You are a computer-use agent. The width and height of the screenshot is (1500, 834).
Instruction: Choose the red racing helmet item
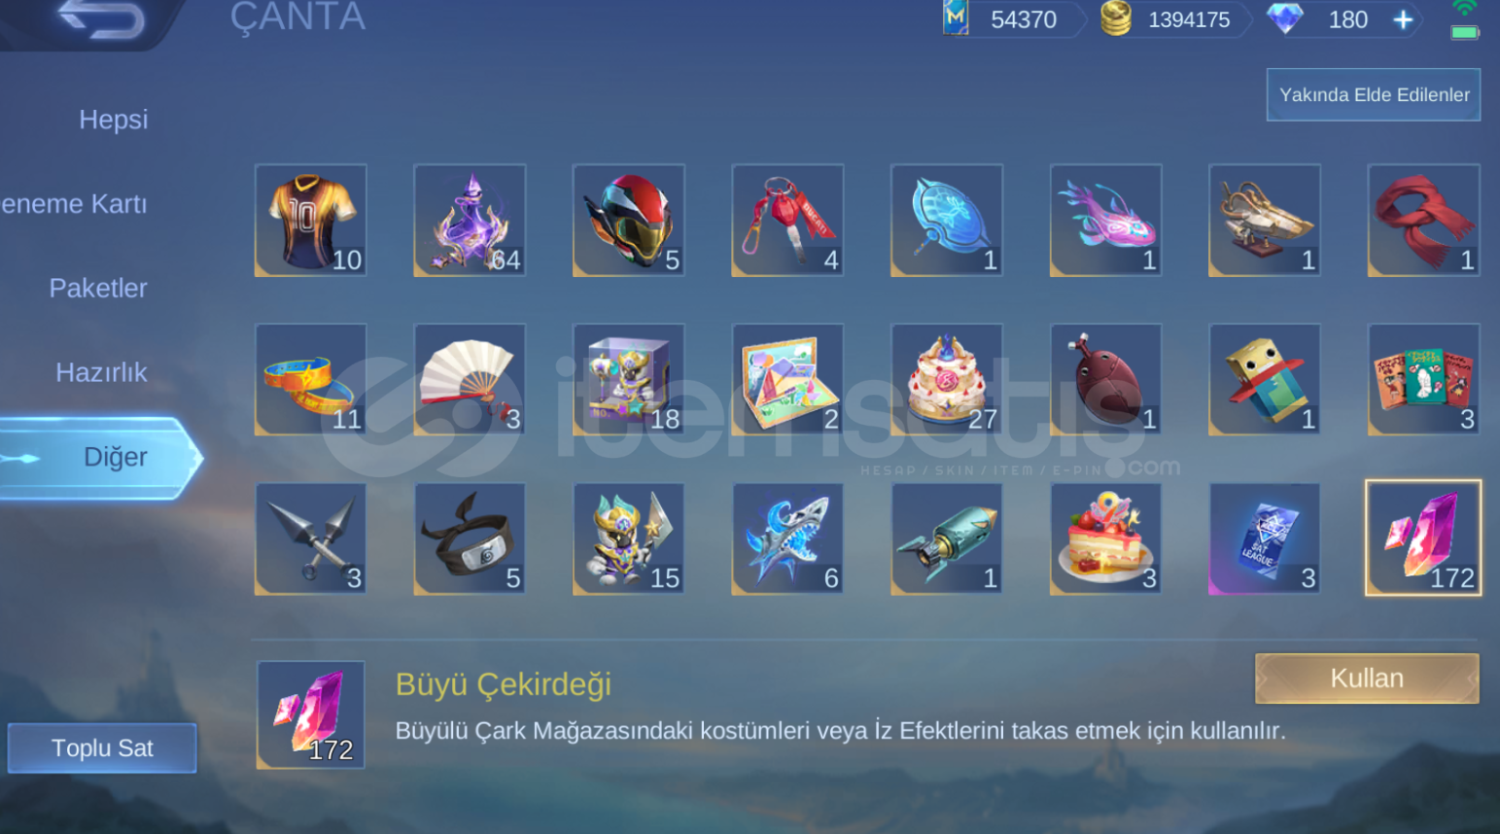pos(629,221)
